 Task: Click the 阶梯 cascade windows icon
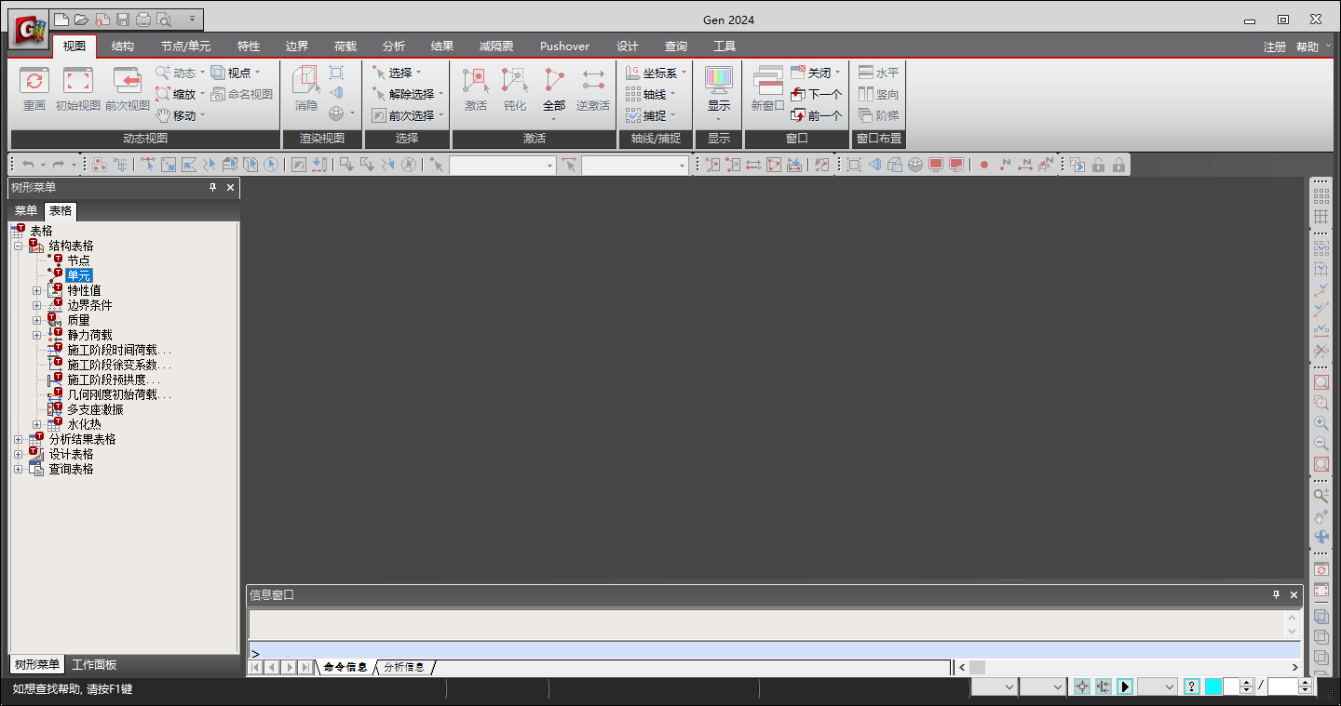pos(866,115)
